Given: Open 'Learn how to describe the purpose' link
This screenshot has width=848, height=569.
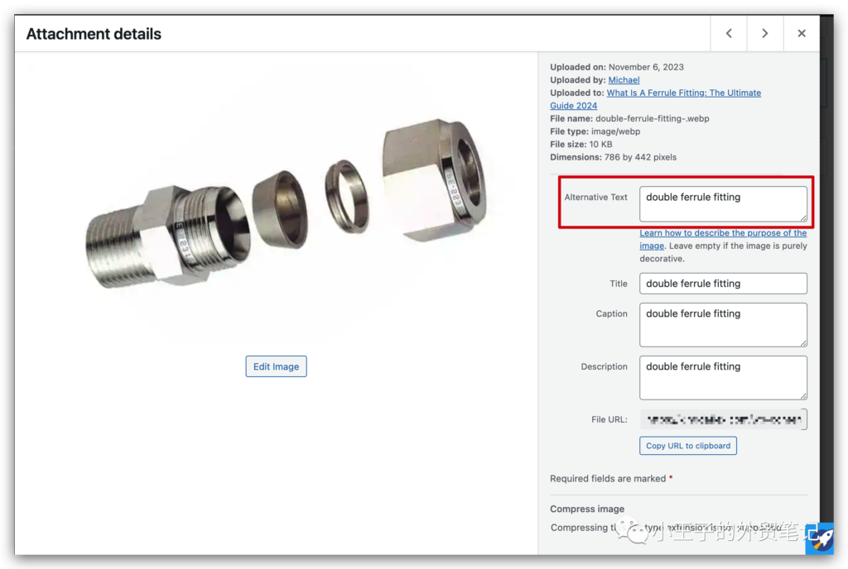Looking at the screenshot, I should [x=722, y=233].
